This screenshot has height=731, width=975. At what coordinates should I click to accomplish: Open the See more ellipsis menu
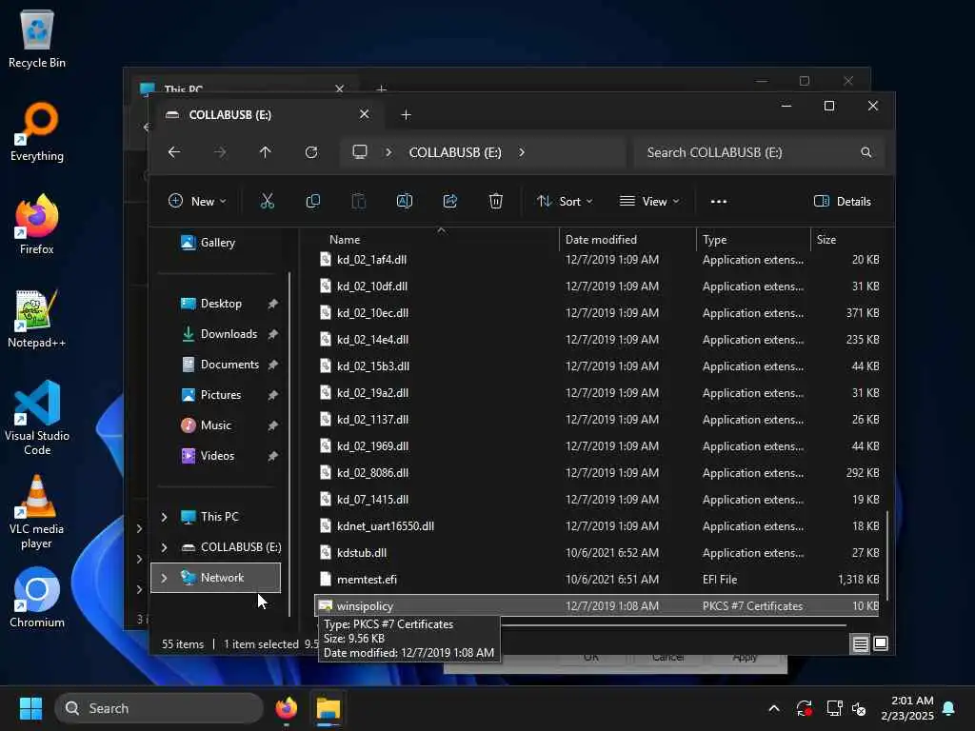pos(719,202)
